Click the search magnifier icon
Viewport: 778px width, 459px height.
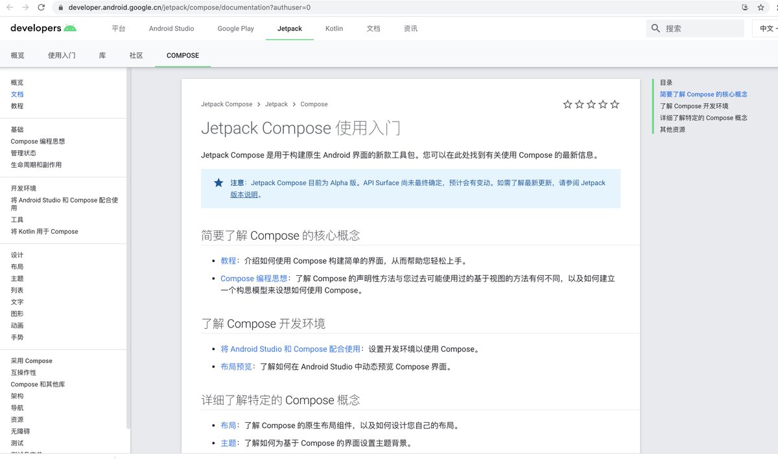point(655,28)
